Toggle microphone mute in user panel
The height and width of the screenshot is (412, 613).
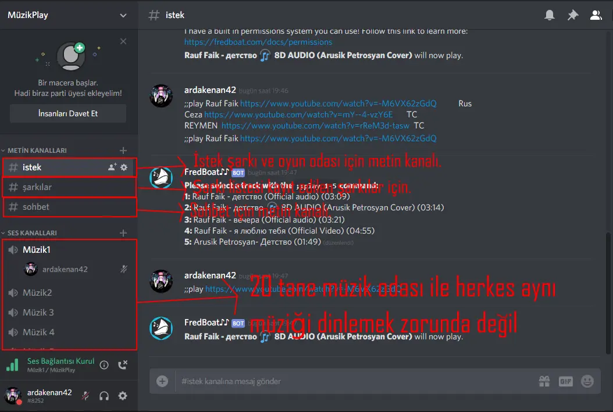tap(85, 396)
